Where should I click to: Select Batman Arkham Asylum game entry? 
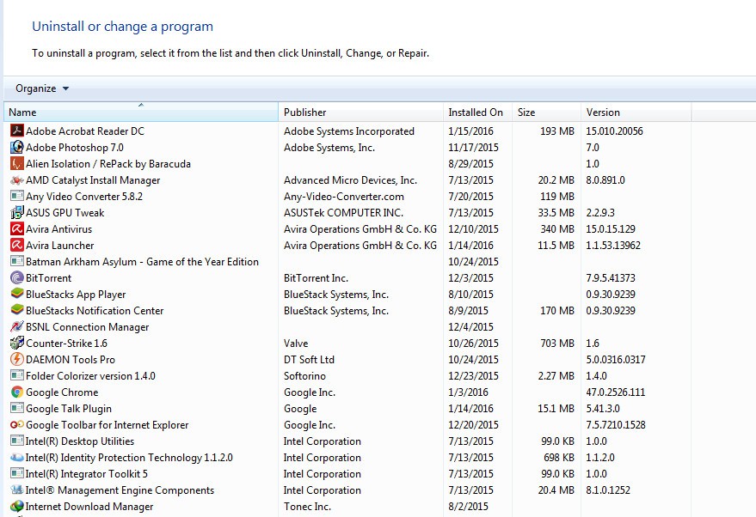pyautogui.click(x=142, y=262)
